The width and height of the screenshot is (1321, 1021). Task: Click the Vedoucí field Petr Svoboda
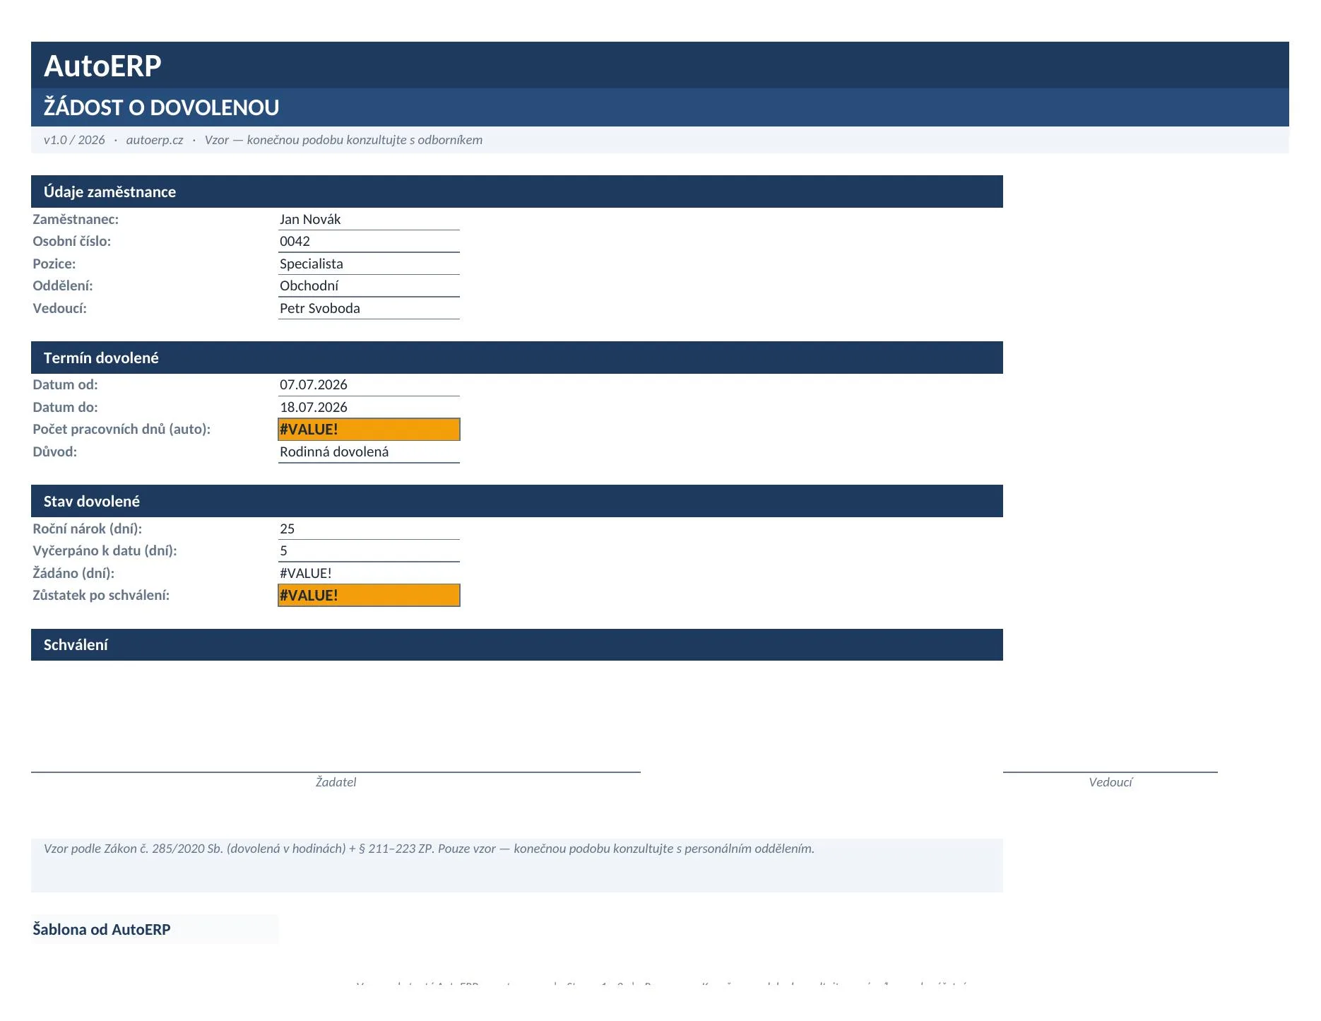click(x=369, y=308)
